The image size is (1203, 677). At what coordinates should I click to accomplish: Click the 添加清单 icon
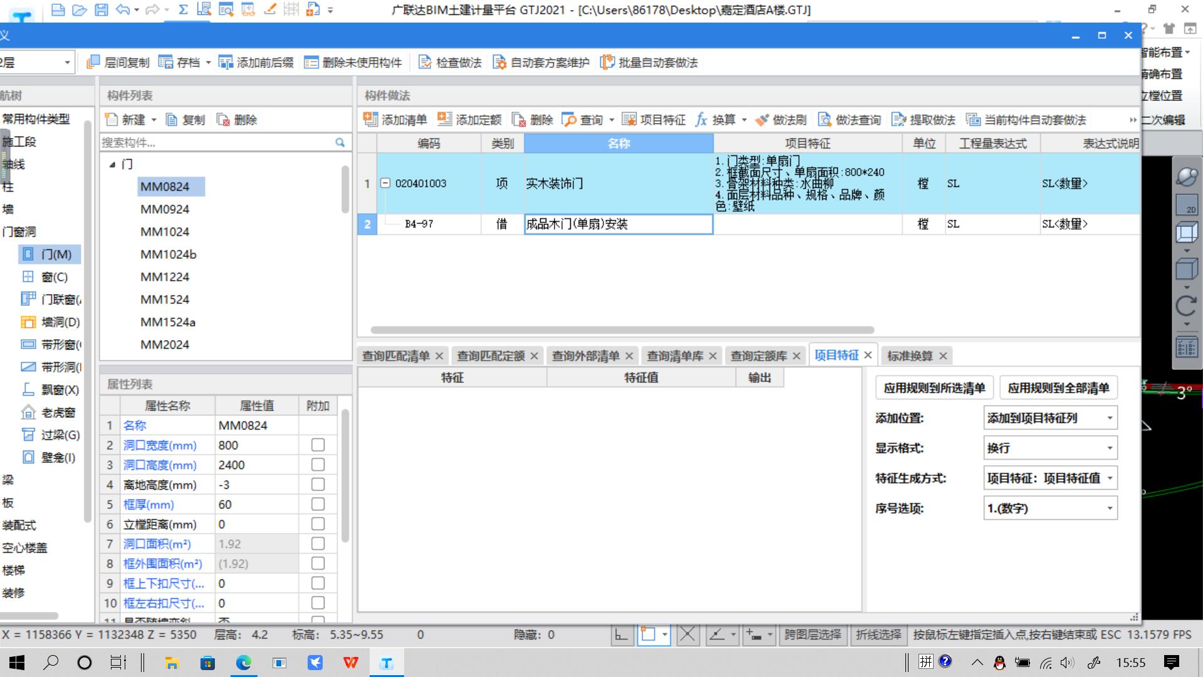tap(370, 119)
